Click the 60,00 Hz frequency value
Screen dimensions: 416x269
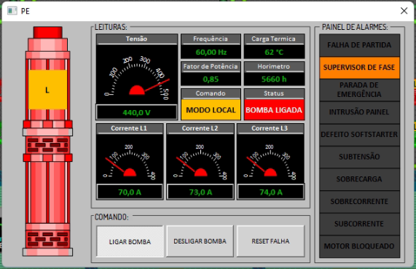click(211, 52)
